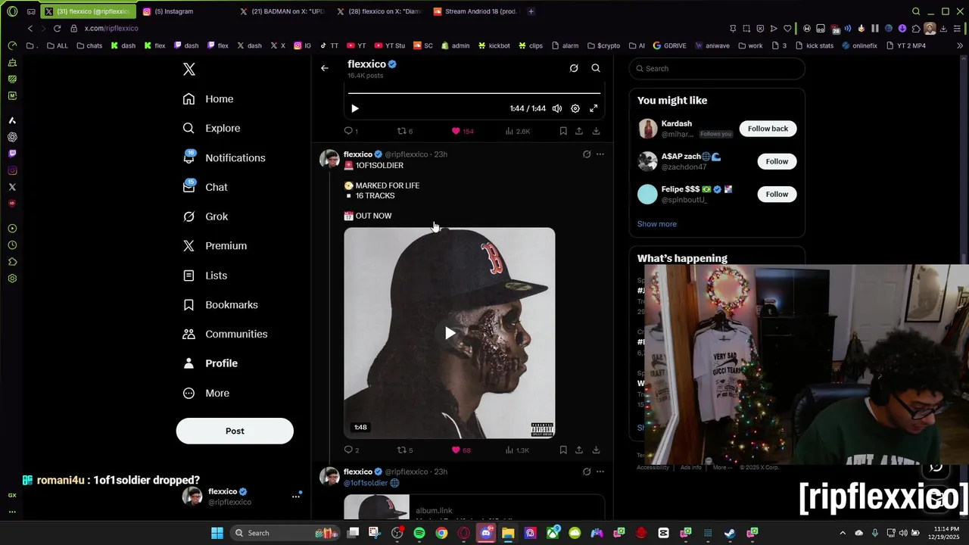Screen dimensions: 969x545
Task: Open three-dots menu on @1of1soldier post
Action: 600,472
